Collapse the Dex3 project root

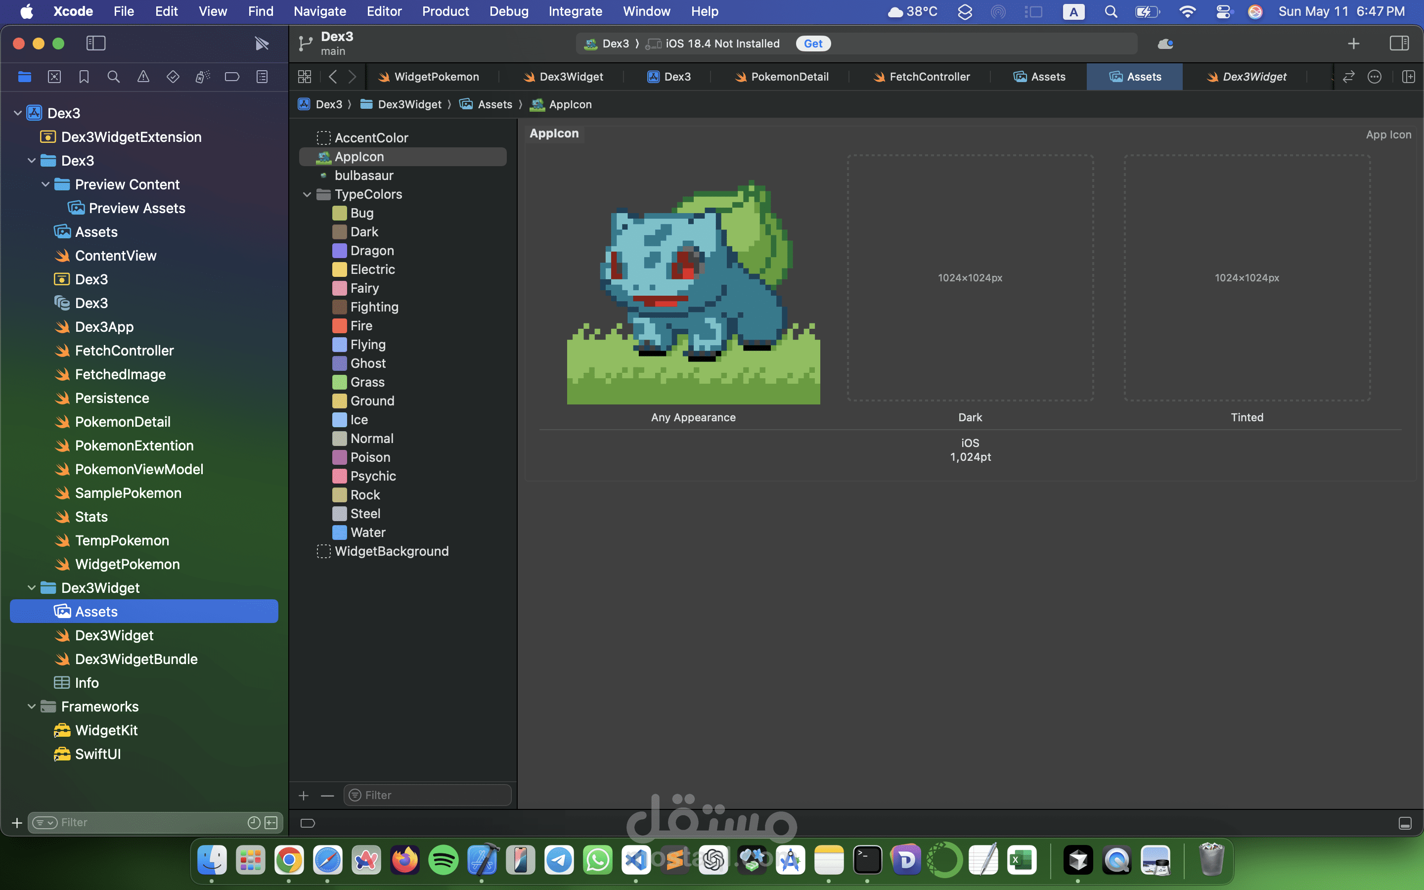point(18,113)
